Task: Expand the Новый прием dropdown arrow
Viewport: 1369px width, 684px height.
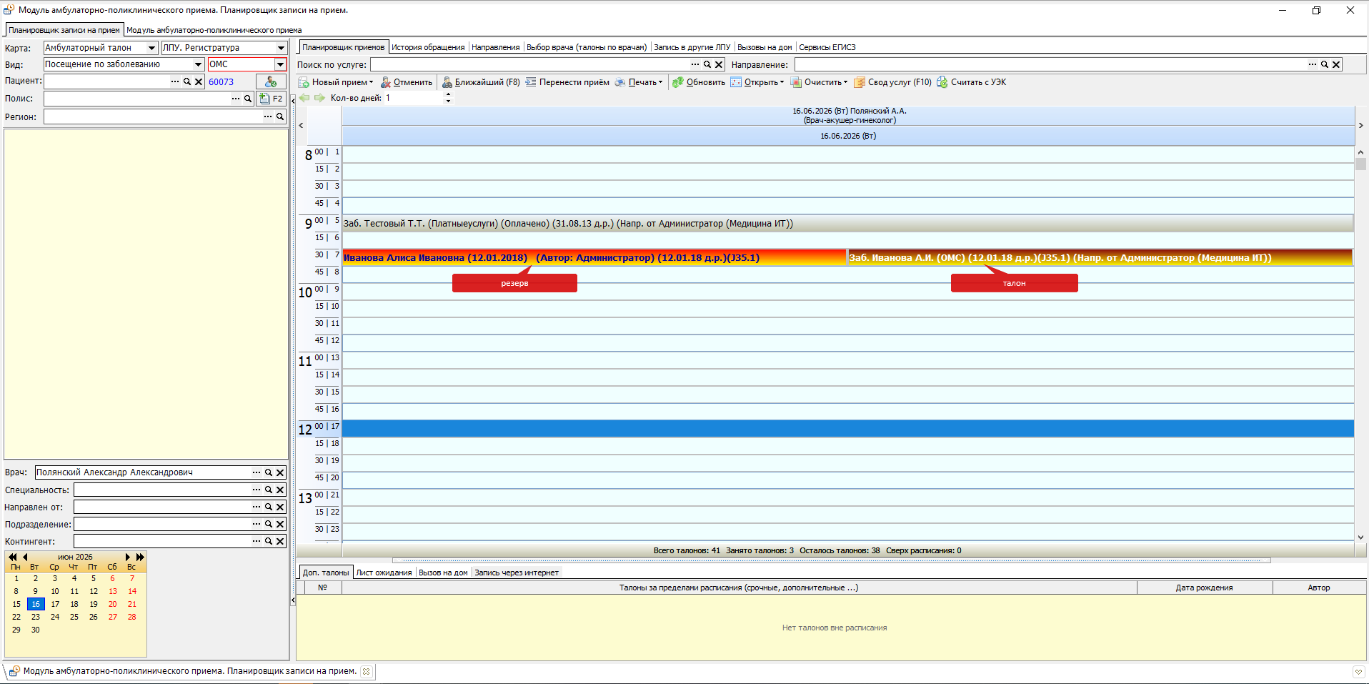Action: coord(371,82)
